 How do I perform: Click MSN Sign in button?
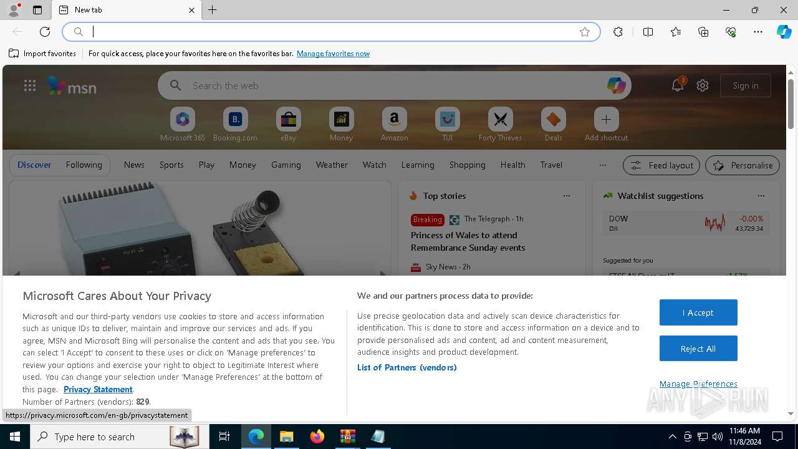[x=746, y=85]
